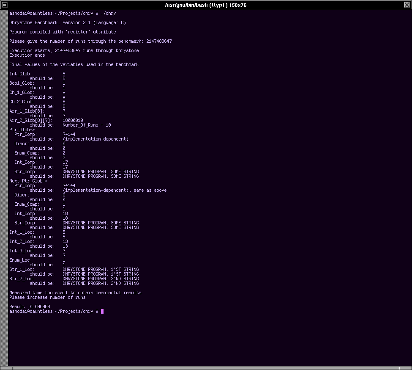The image size is (412, 370).
Task: Click the Str_2_Loc "2'ND STRING" value
Action: (101, 279)
